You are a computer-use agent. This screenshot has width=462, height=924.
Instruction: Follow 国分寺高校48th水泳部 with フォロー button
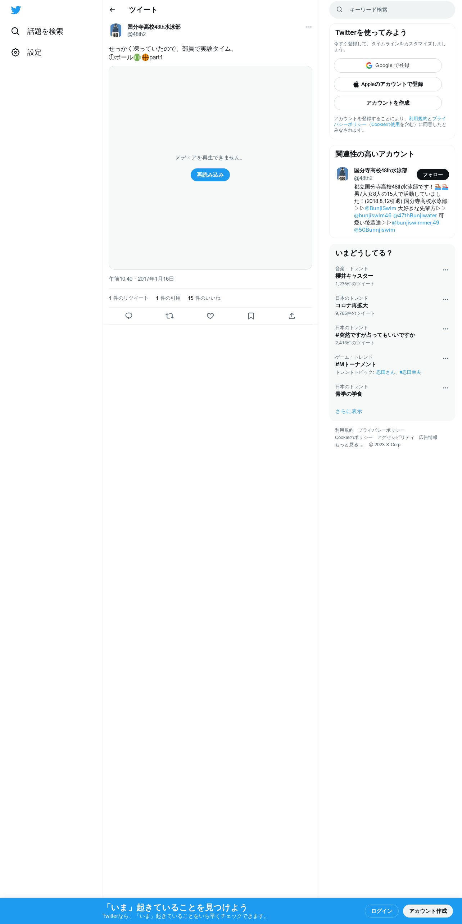[x=433, y=175]
